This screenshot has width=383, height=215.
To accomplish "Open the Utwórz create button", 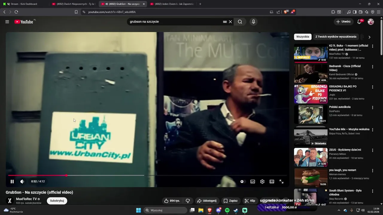I will [343, 22].
